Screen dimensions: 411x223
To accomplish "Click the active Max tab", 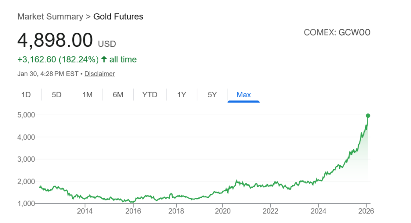I will 244,95.
